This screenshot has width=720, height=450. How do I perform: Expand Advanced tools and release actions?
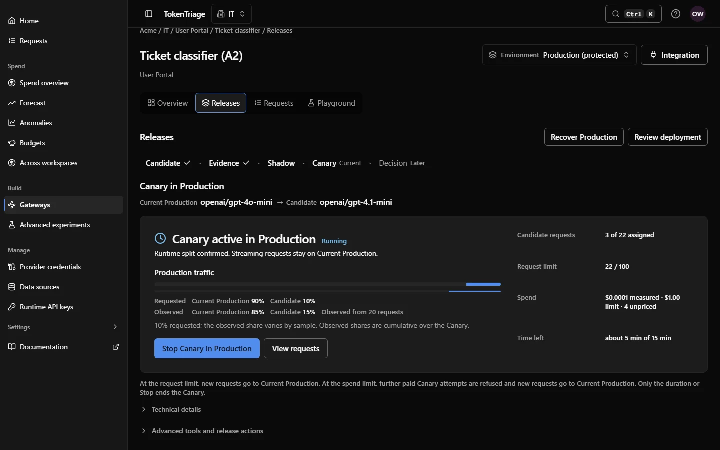tap(202, 431)
